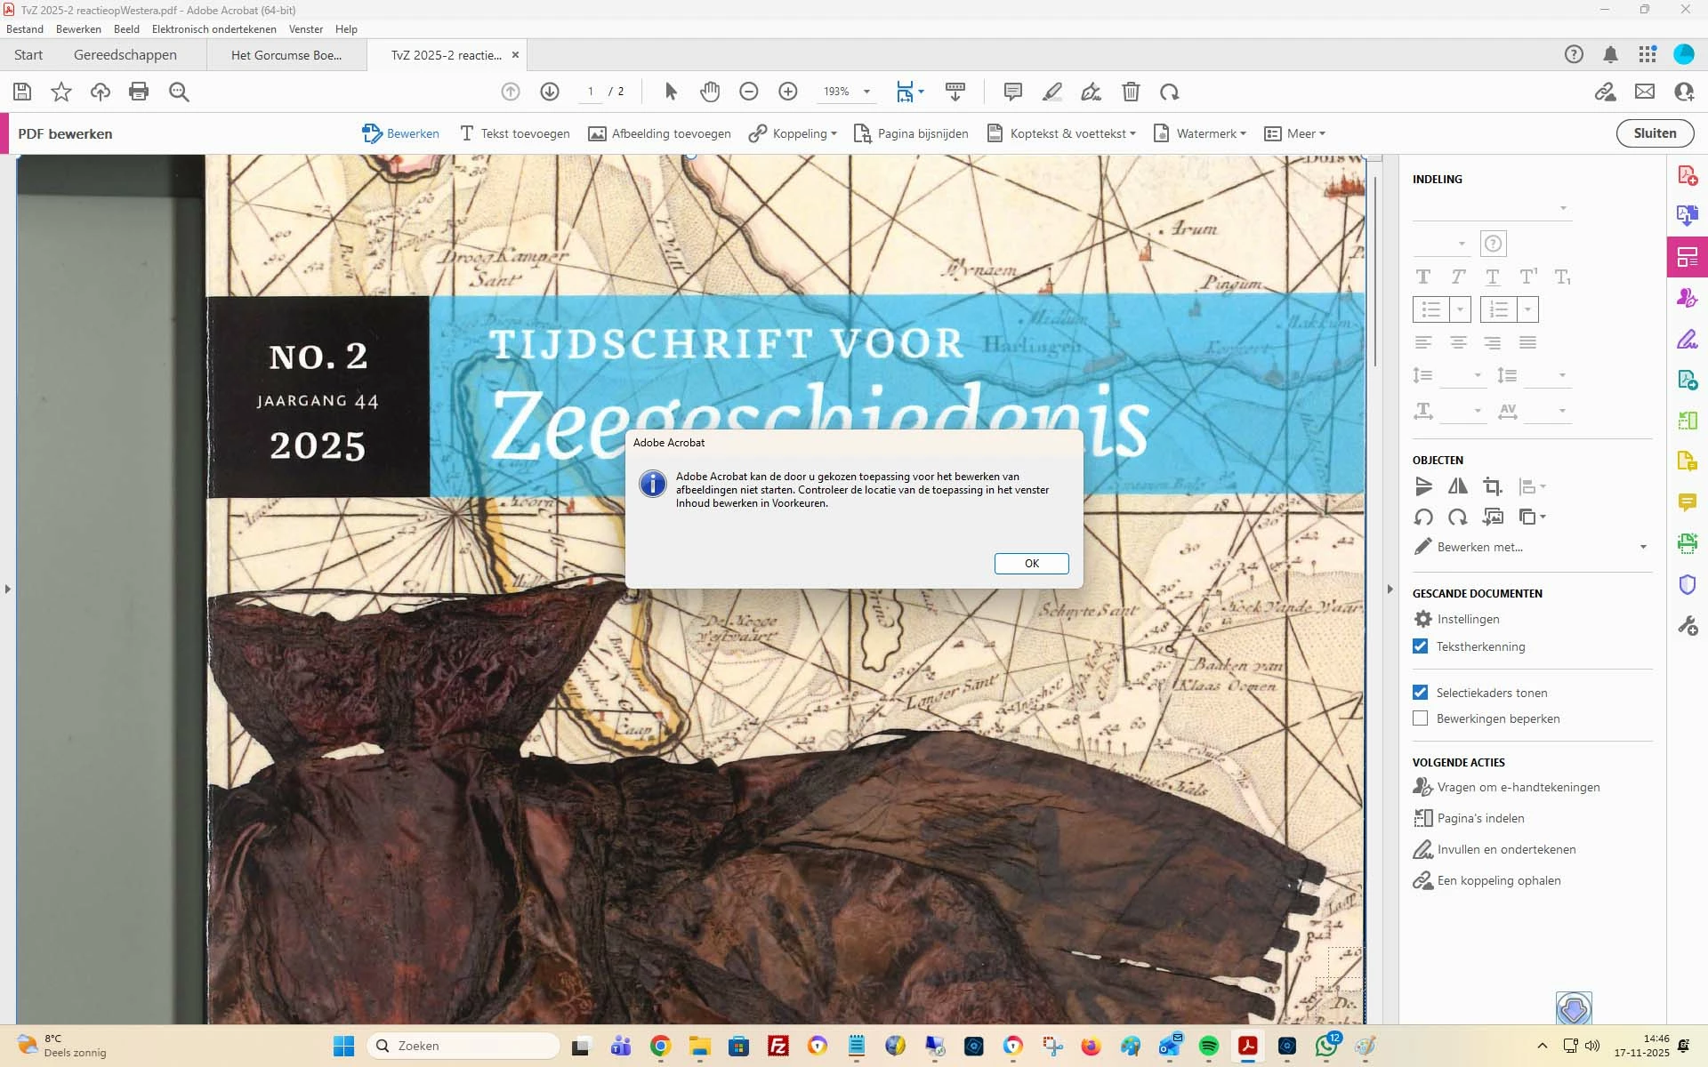Click the crop icon under Objecten
The height and width of the screenshot is (1067, 1708).
[1492, 486]
